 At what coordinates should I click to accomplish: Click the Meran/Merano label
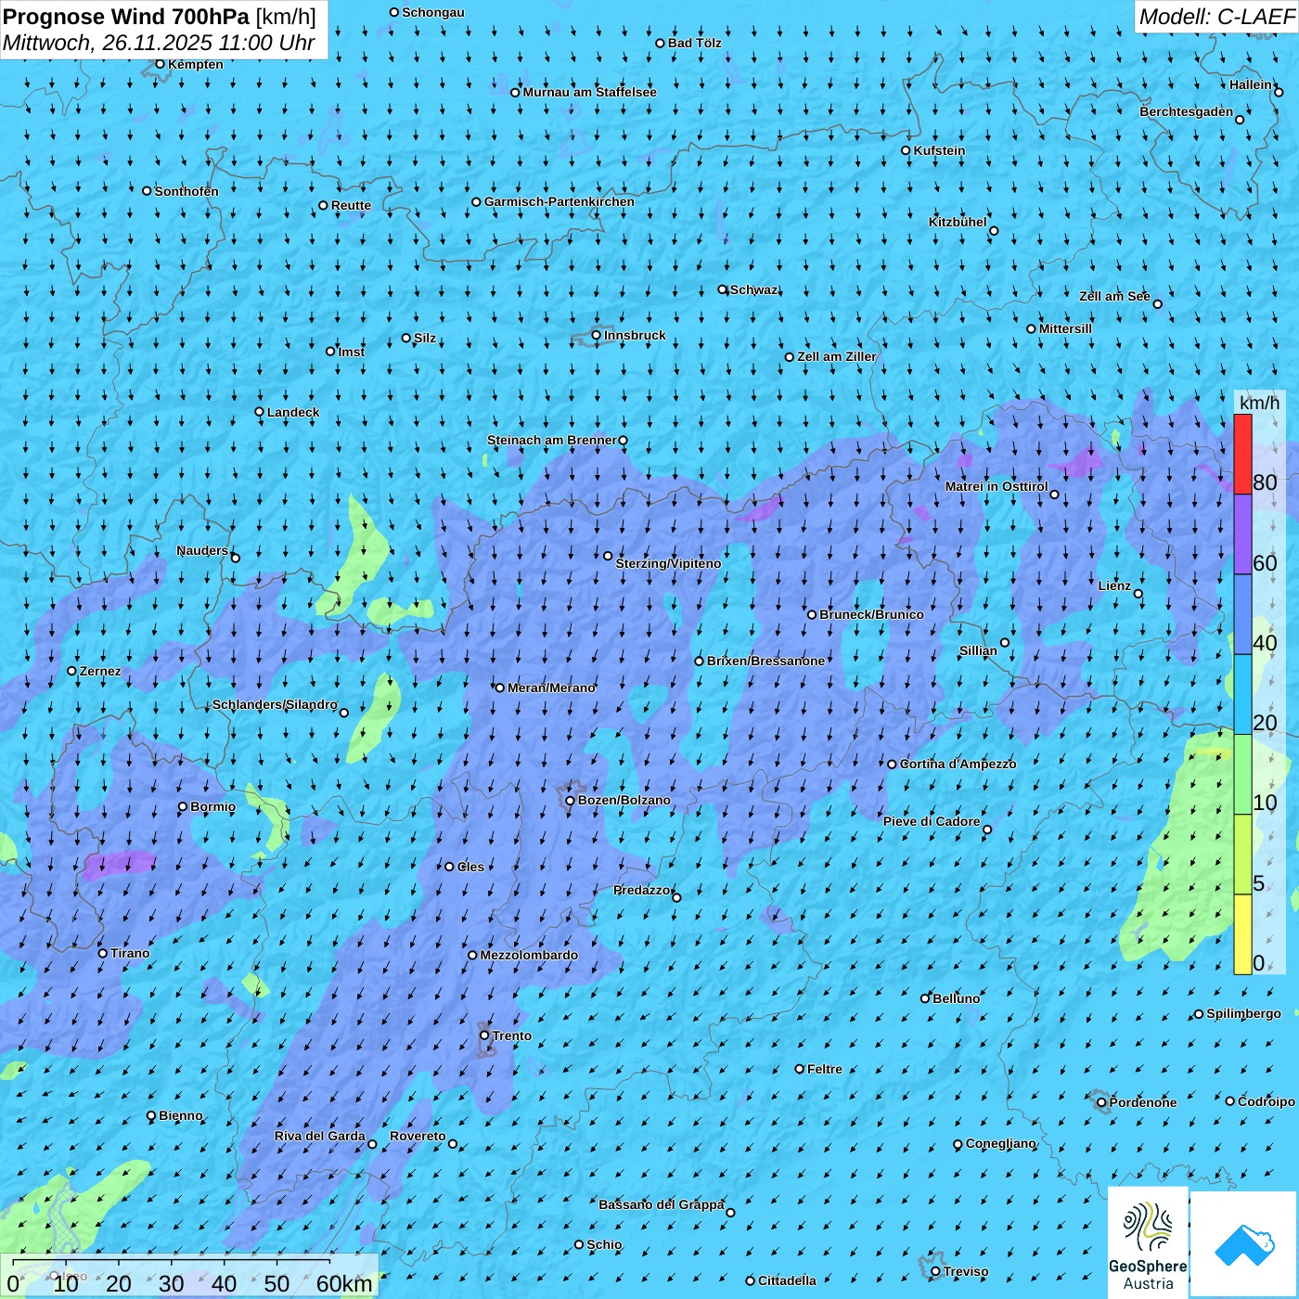(551, 688)
